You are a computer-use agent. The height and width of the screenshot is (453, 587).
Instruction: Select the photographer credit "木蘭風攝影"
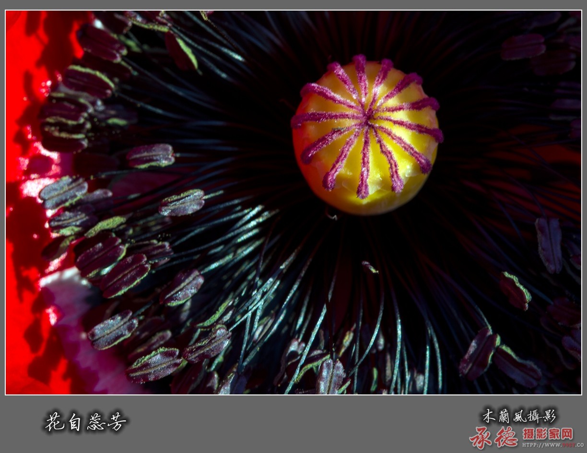tap(519, 416)
